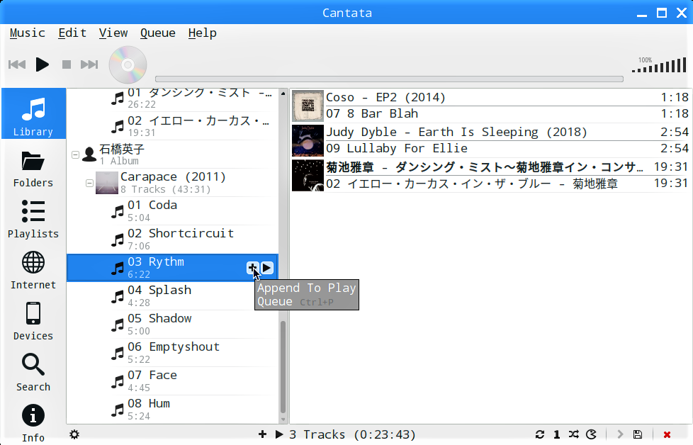Click the library vertical scrollbar thumb

[x=283, y=367]
